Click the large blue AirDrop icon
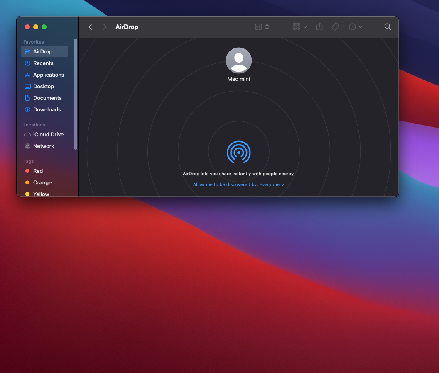The image size is (439, 373). pyautogui.click(x=238, y=152)
